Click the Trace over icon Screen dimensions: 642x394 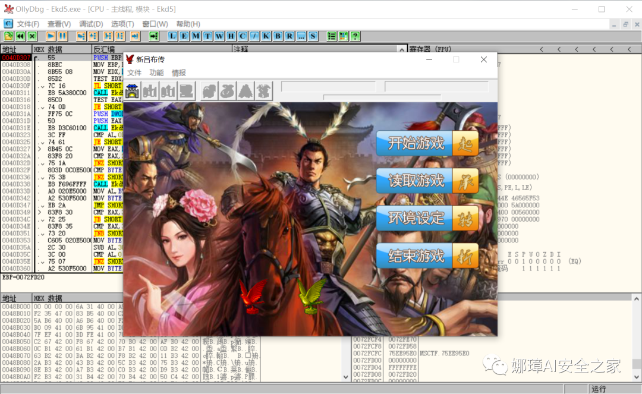(119, 36)
